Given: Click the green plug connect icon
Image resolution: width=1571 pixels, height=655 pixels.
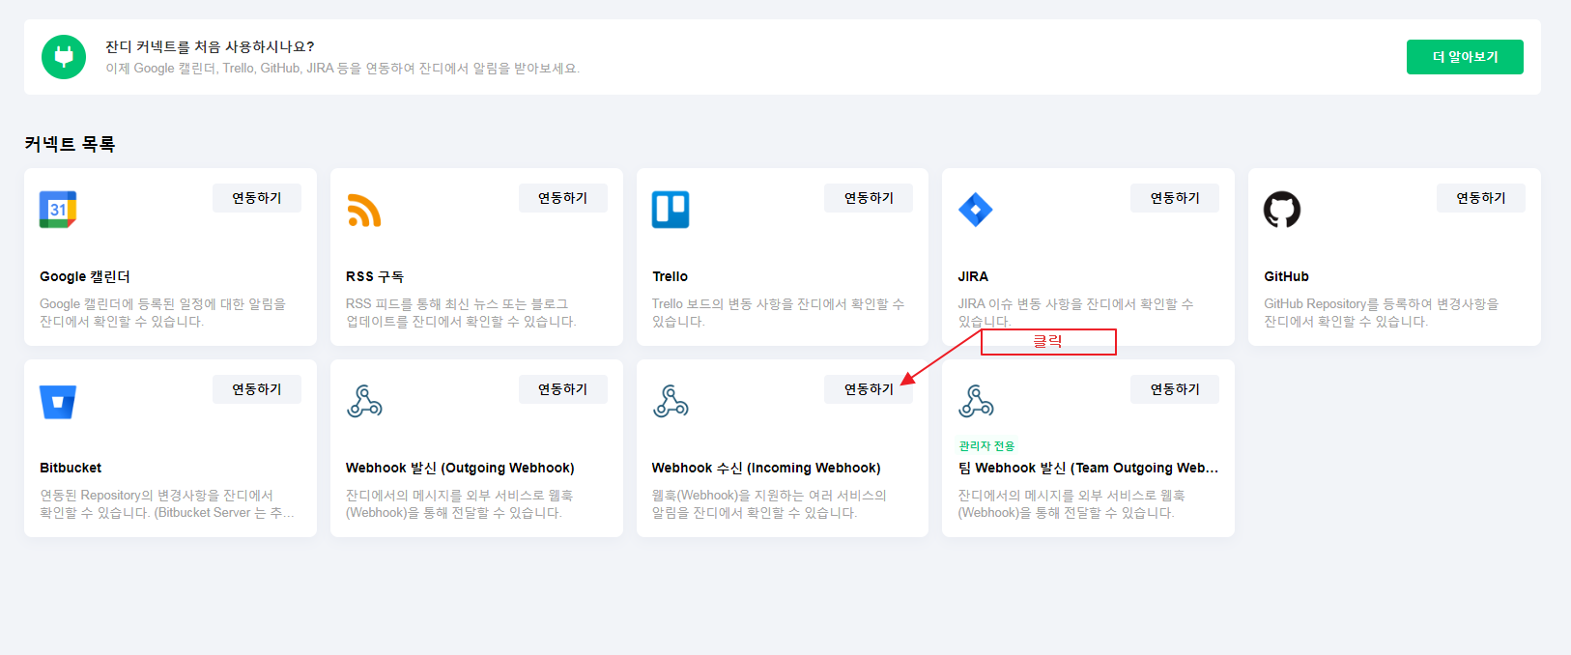Looking at the screenshot, I should tap(64, 57).
